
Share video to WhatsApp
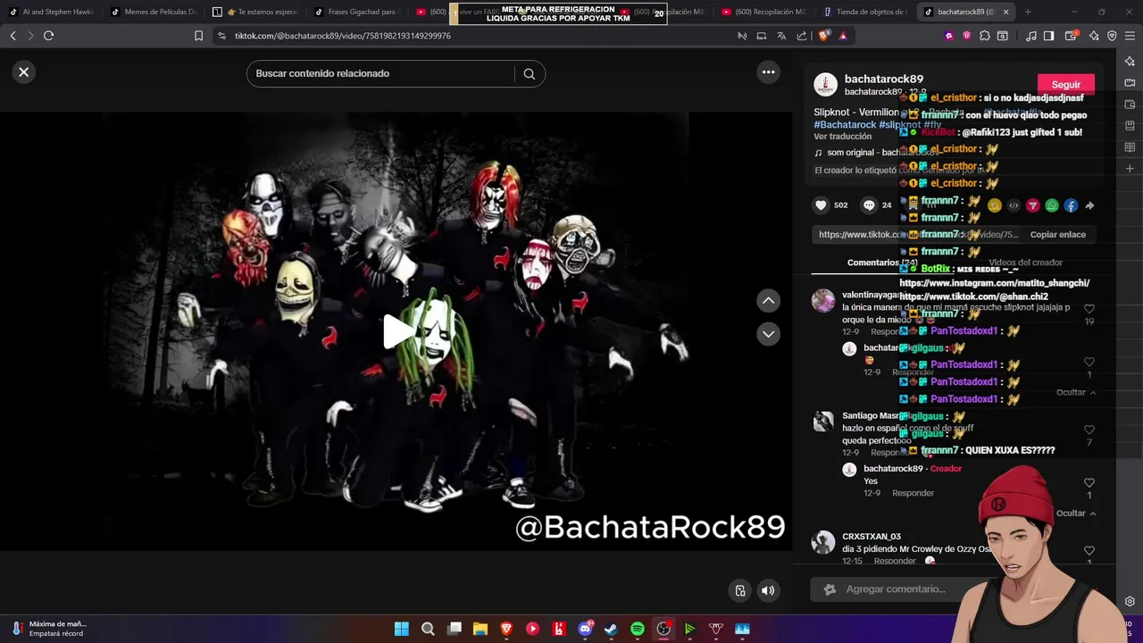1052,205
